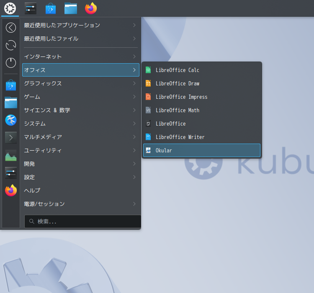This screenshot has height=293, width=314.
Task: Expand 設定 category arrow
Action: (134, 177)
